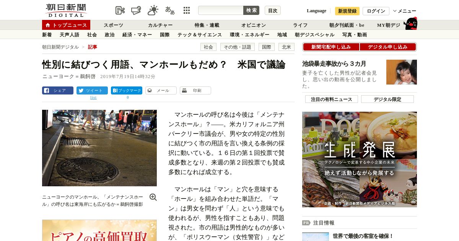
Task: Open the オピニオン tab
Action: 254,25
